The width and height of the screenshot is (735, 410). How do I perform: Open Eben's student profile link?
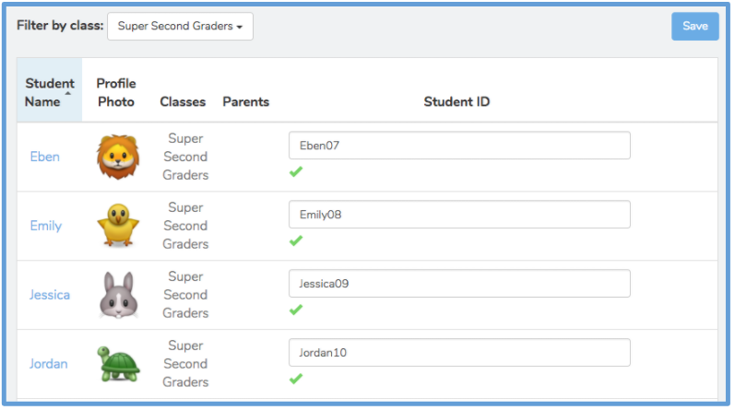coord(45,157)
